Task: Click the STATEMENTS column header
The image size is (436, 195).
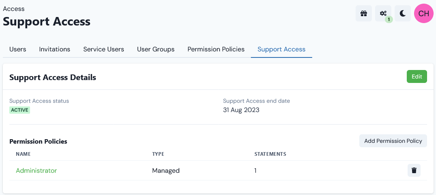Action: (x=270, y=154)
